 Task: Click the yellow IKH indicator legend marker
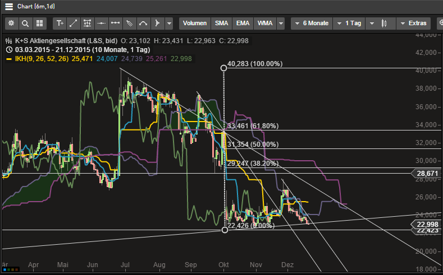pyautogui.click(x=9, y=59)
